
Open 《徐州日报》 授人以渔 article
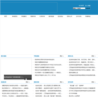click(48, 96)
